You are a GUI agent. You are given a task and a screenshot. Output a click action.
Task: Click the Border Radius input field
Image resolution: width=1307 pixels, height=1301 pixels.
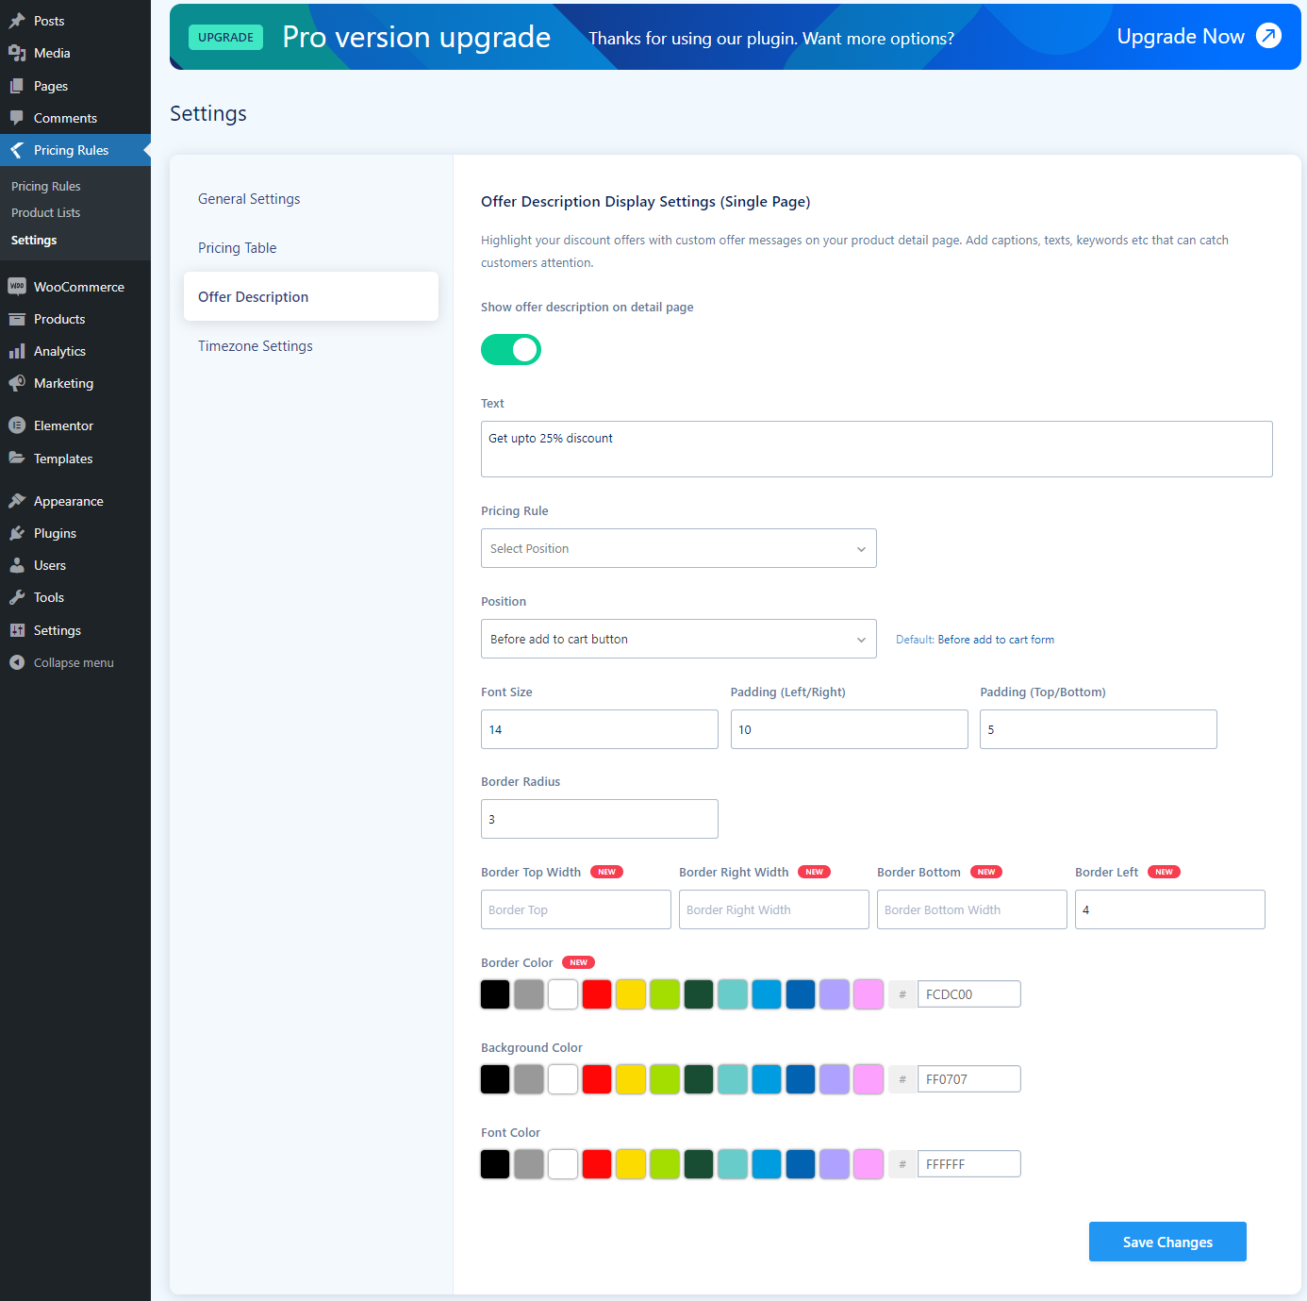click(600, 819)
